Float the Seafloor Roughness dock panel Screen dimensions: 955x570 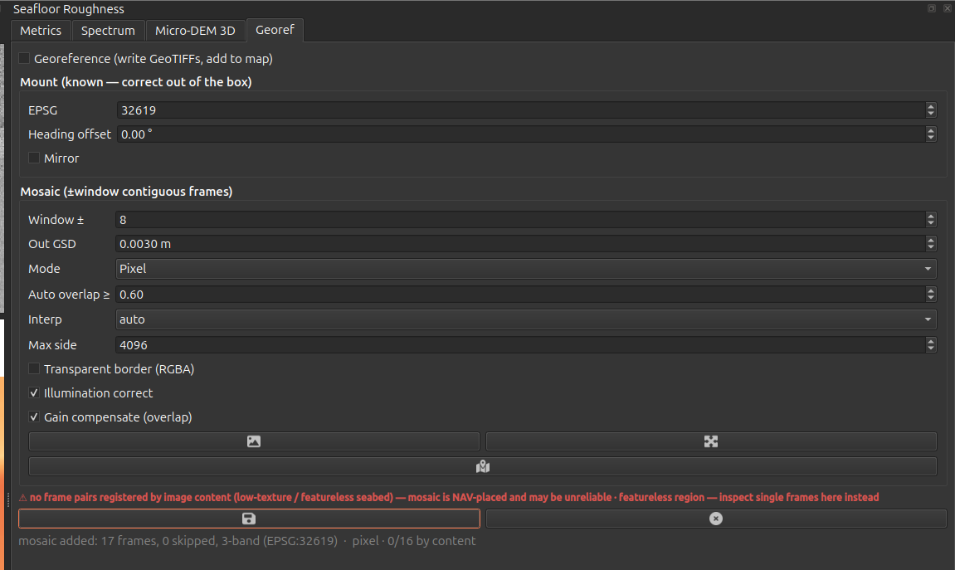[932, 8]
